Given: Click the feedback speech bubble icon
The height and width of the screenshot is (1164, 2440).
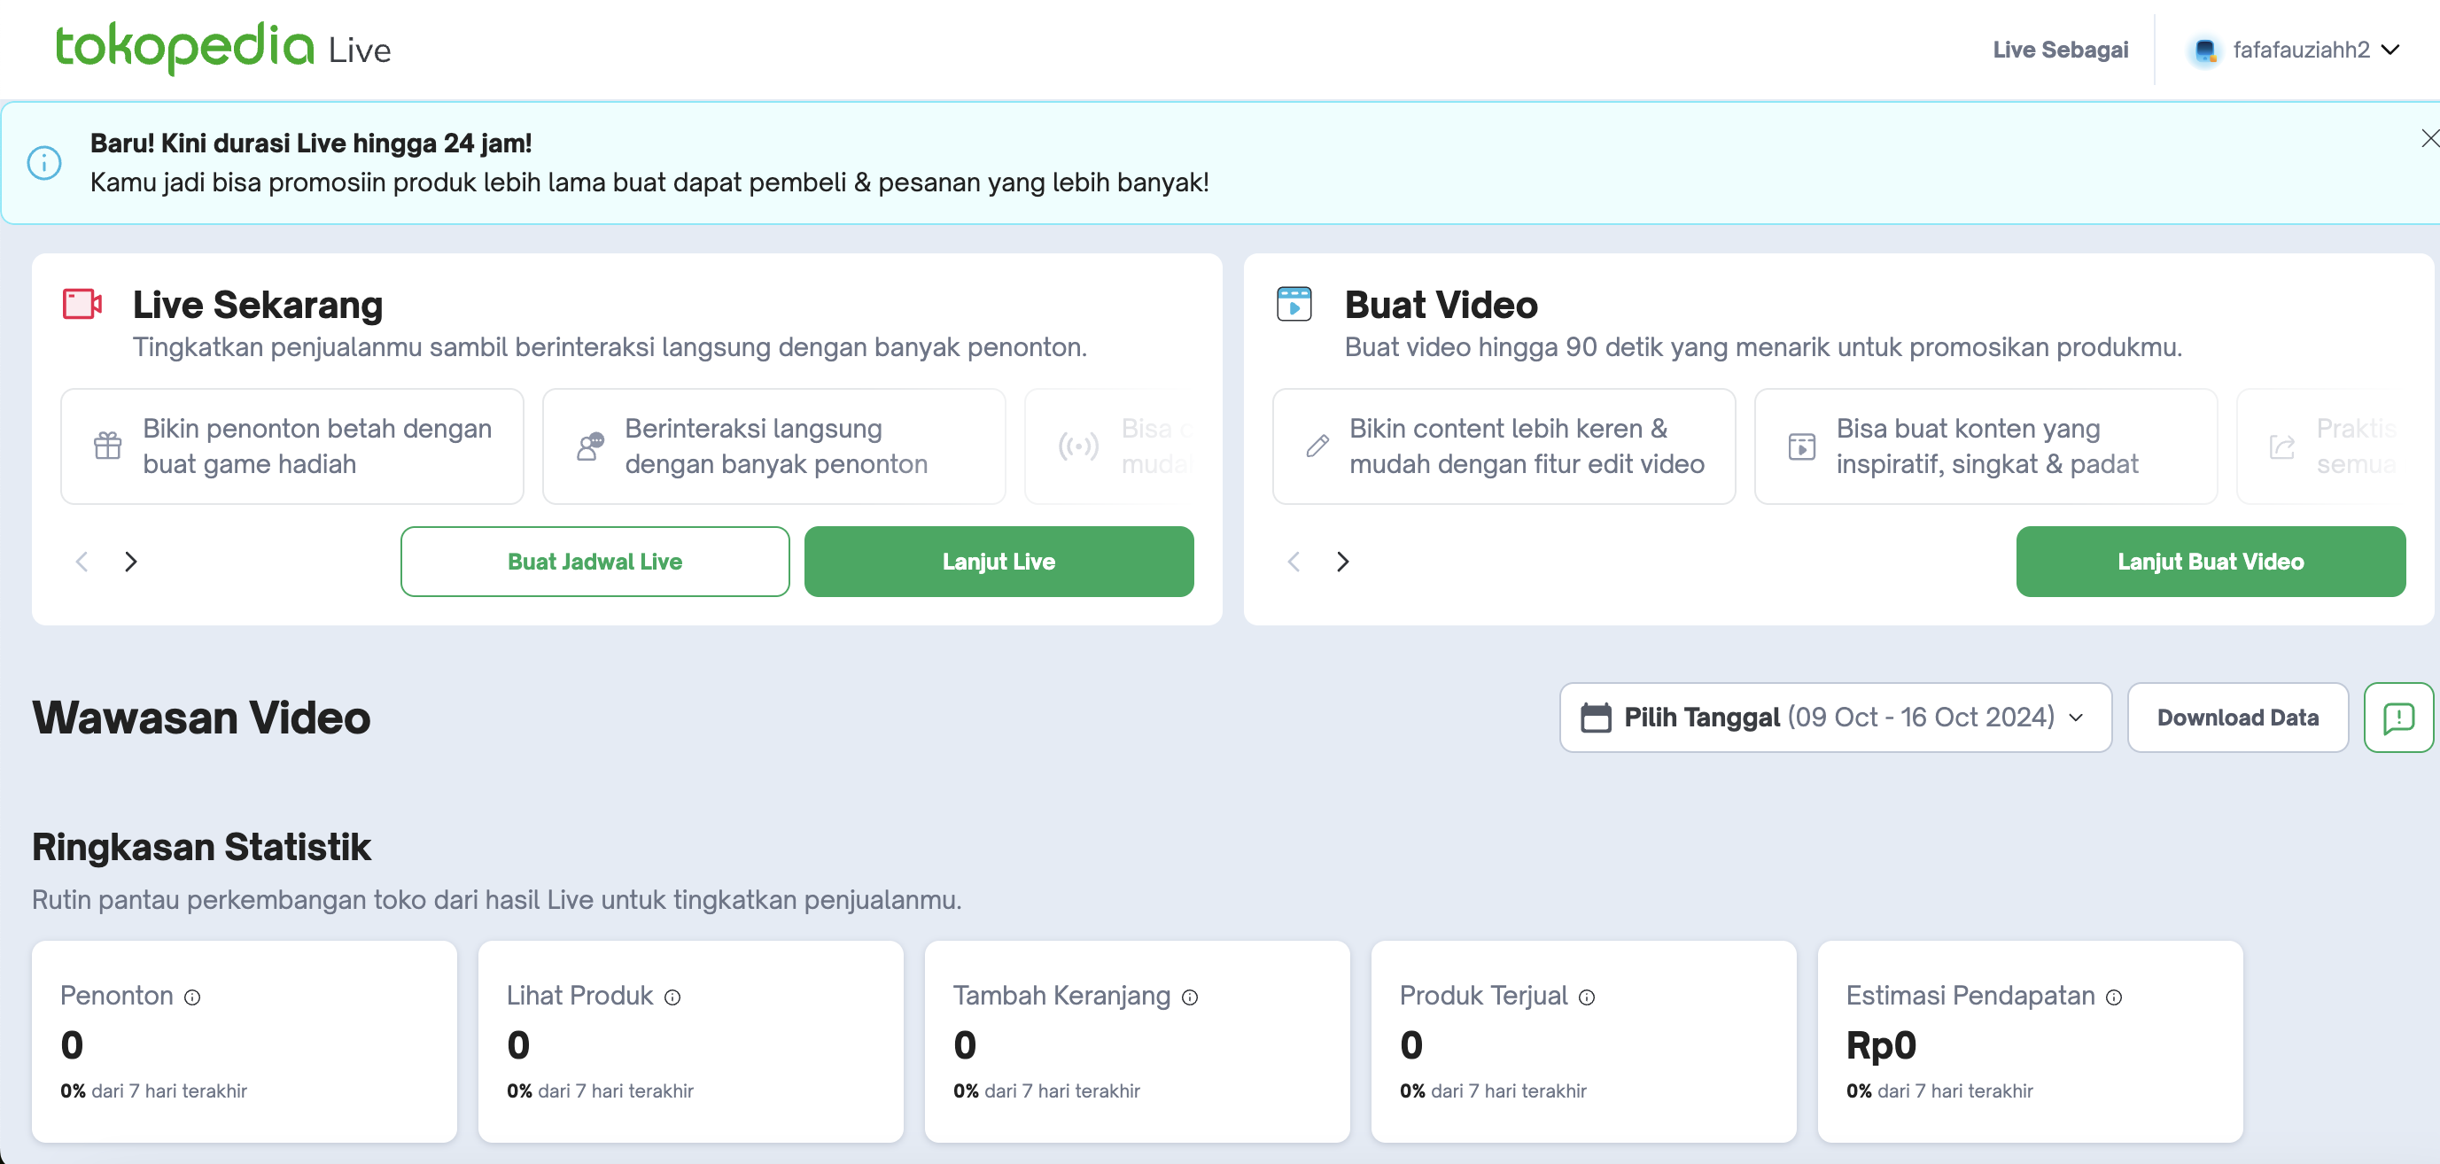Looking at the screenshot, I should pos(2397,717).
